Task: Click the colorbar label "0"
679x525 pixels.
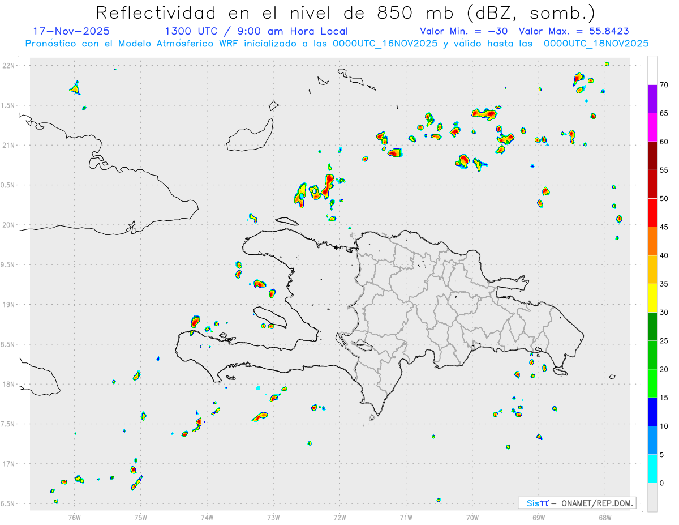Action: click(661, 483)
